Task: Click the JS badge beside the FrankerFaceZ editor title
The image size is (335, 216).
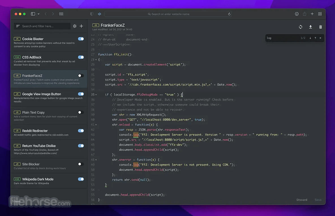Action: 96,25
